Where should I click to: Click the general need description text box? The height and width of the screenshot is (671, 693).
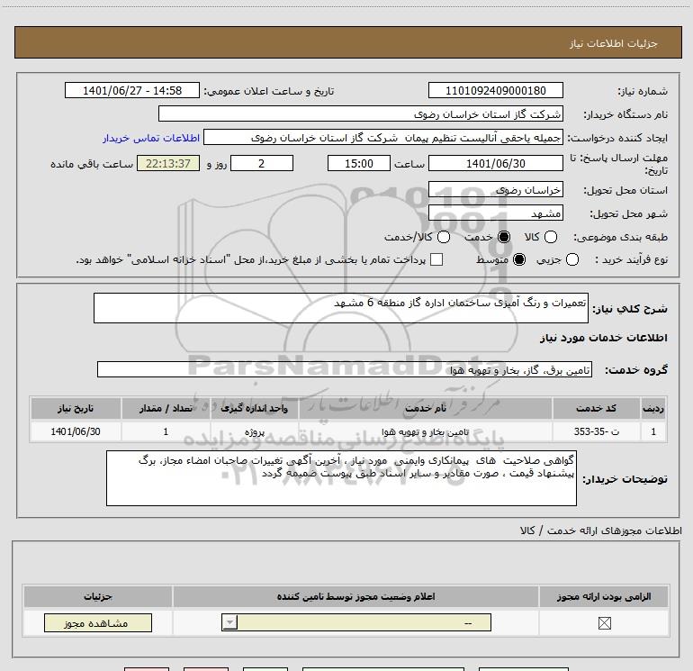(x=341, y=308)
